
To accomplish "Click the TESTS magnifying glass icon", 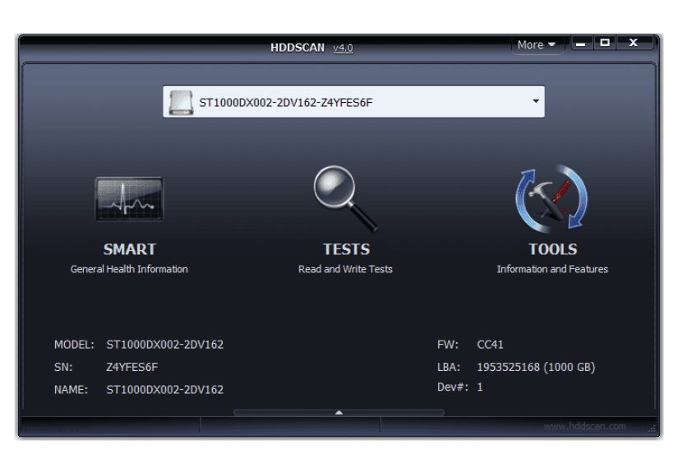I will click(345, 199).
